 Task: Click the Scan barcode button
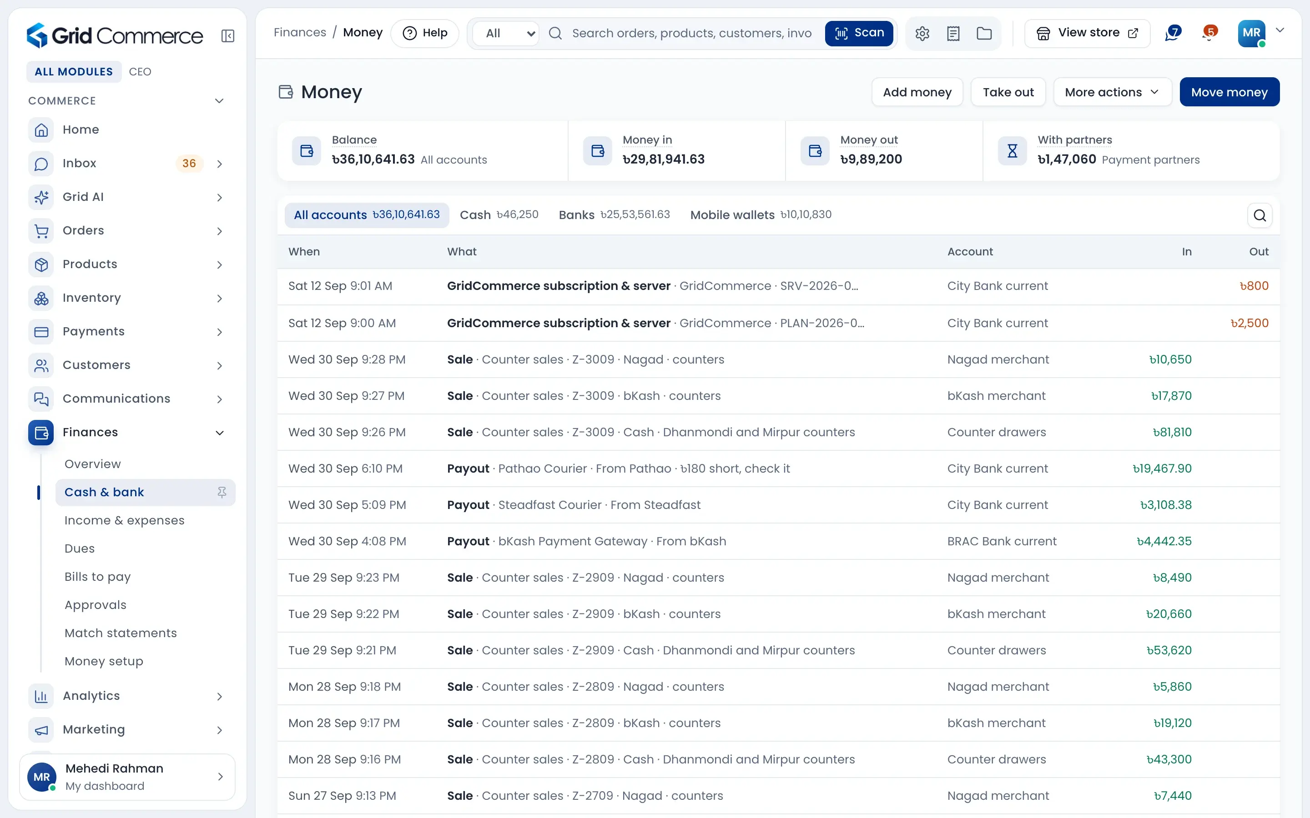(x=859, y=33)
